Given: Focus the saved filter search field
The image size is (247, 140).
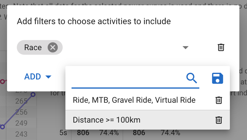Looking at the screenshot, I should pos(128,78).
